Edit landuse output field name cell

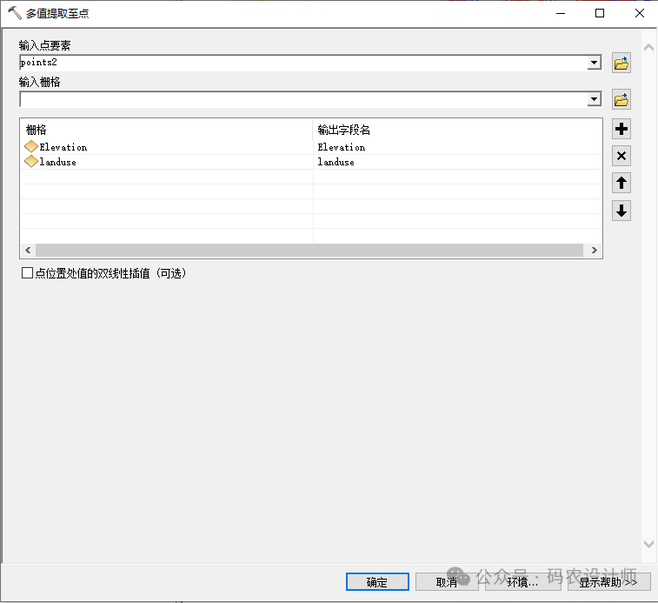(456, 162)
